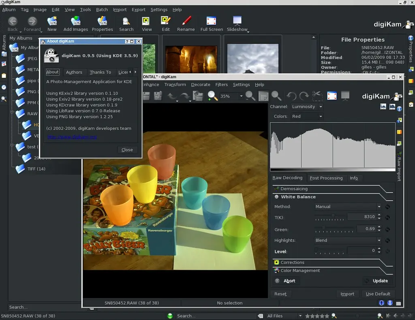The width and height of the screenshot is (415, 320).
Task: Open the Transform menu in the editor
Action: click(175, 84)
